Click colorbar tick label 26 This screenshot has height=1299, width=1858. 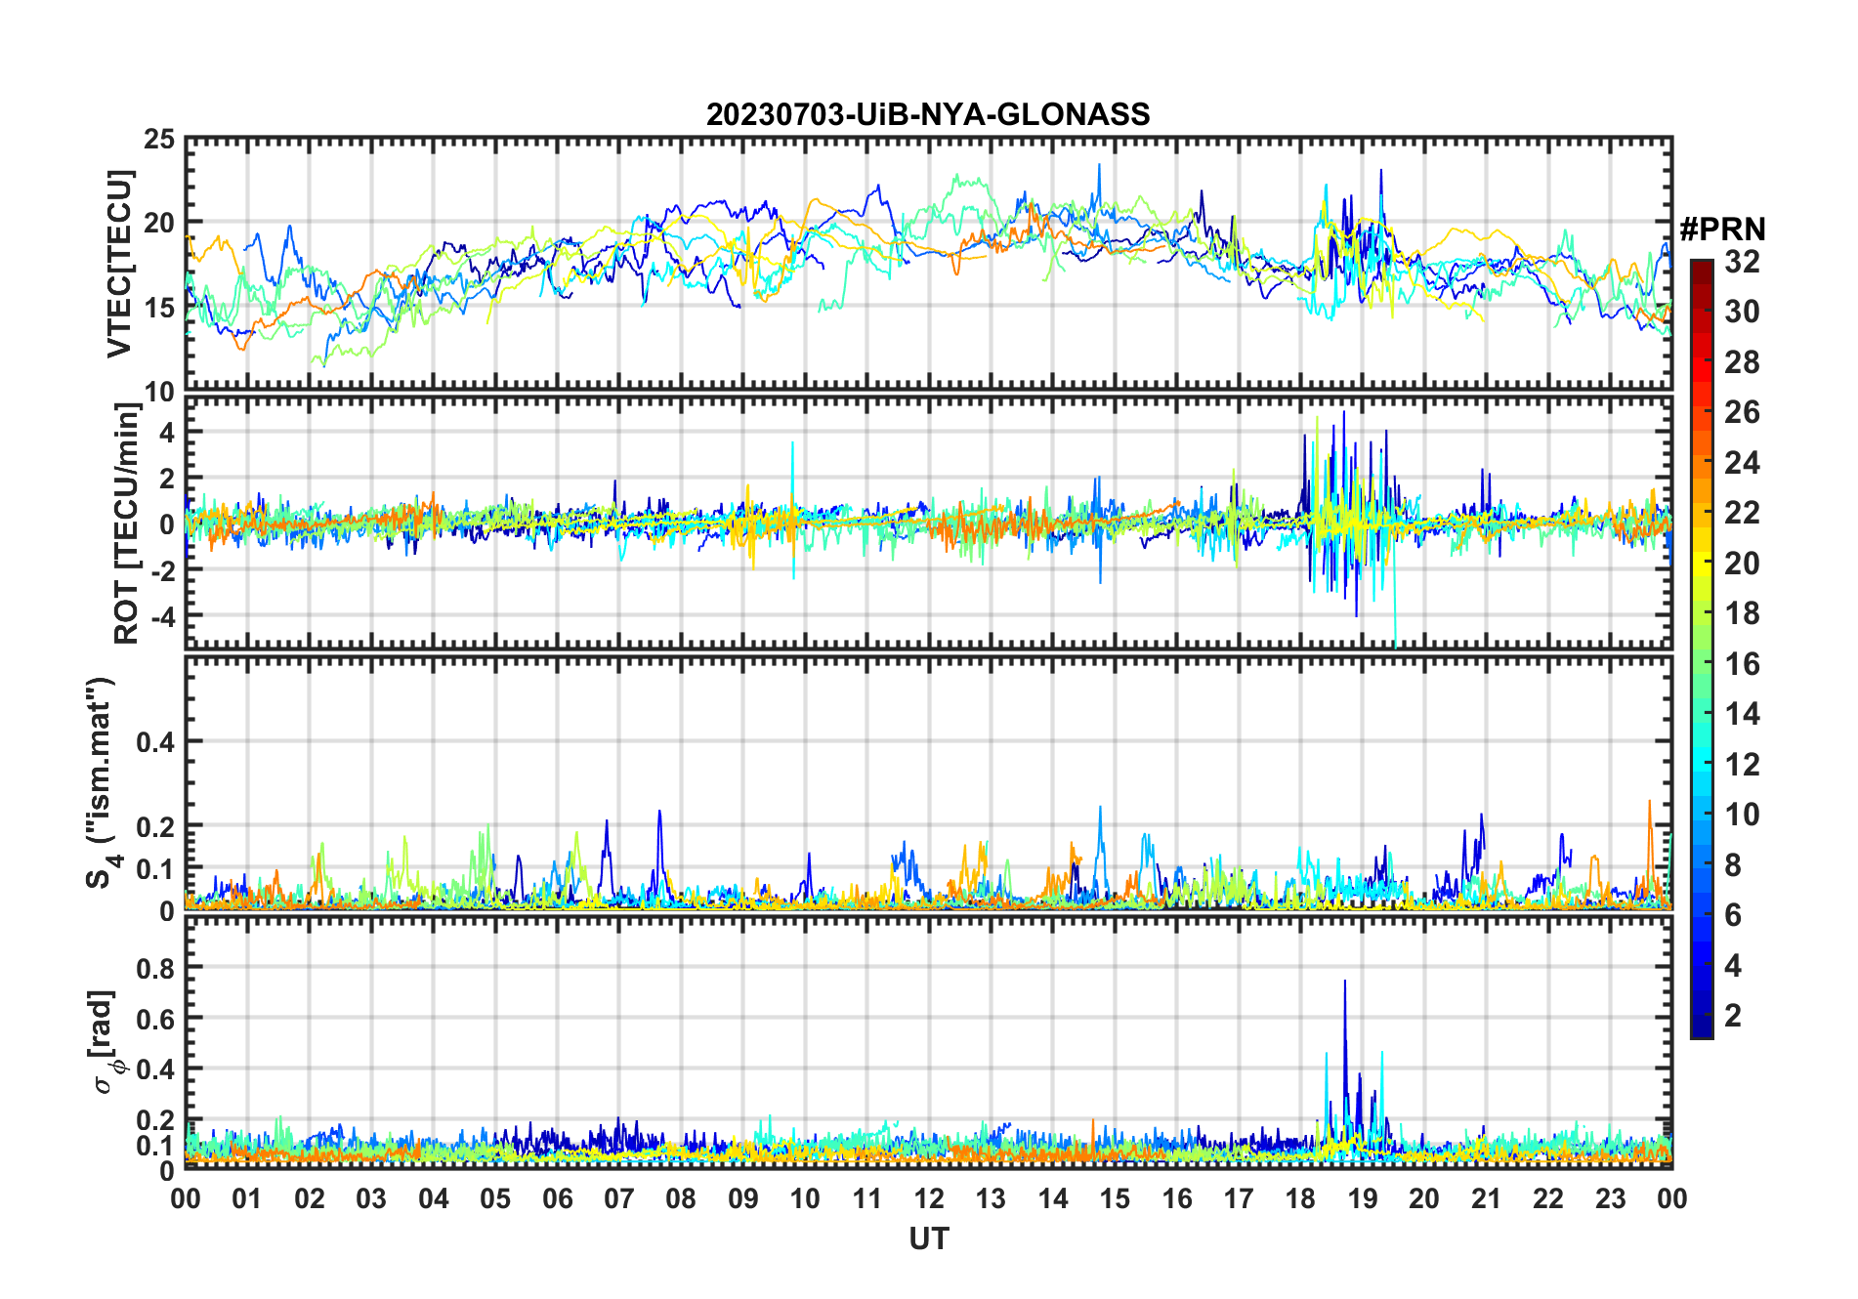pos(1742,412)
